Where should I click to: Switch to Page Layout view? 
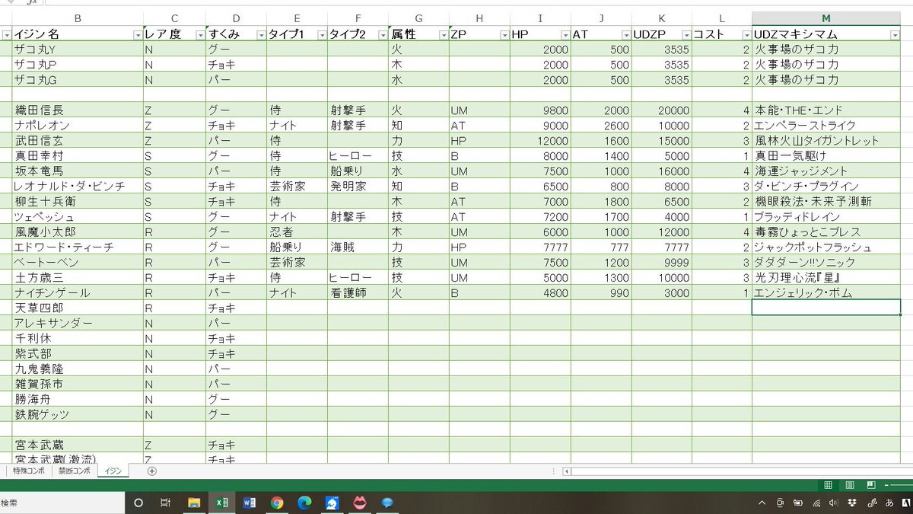click(x=850, y=485)
